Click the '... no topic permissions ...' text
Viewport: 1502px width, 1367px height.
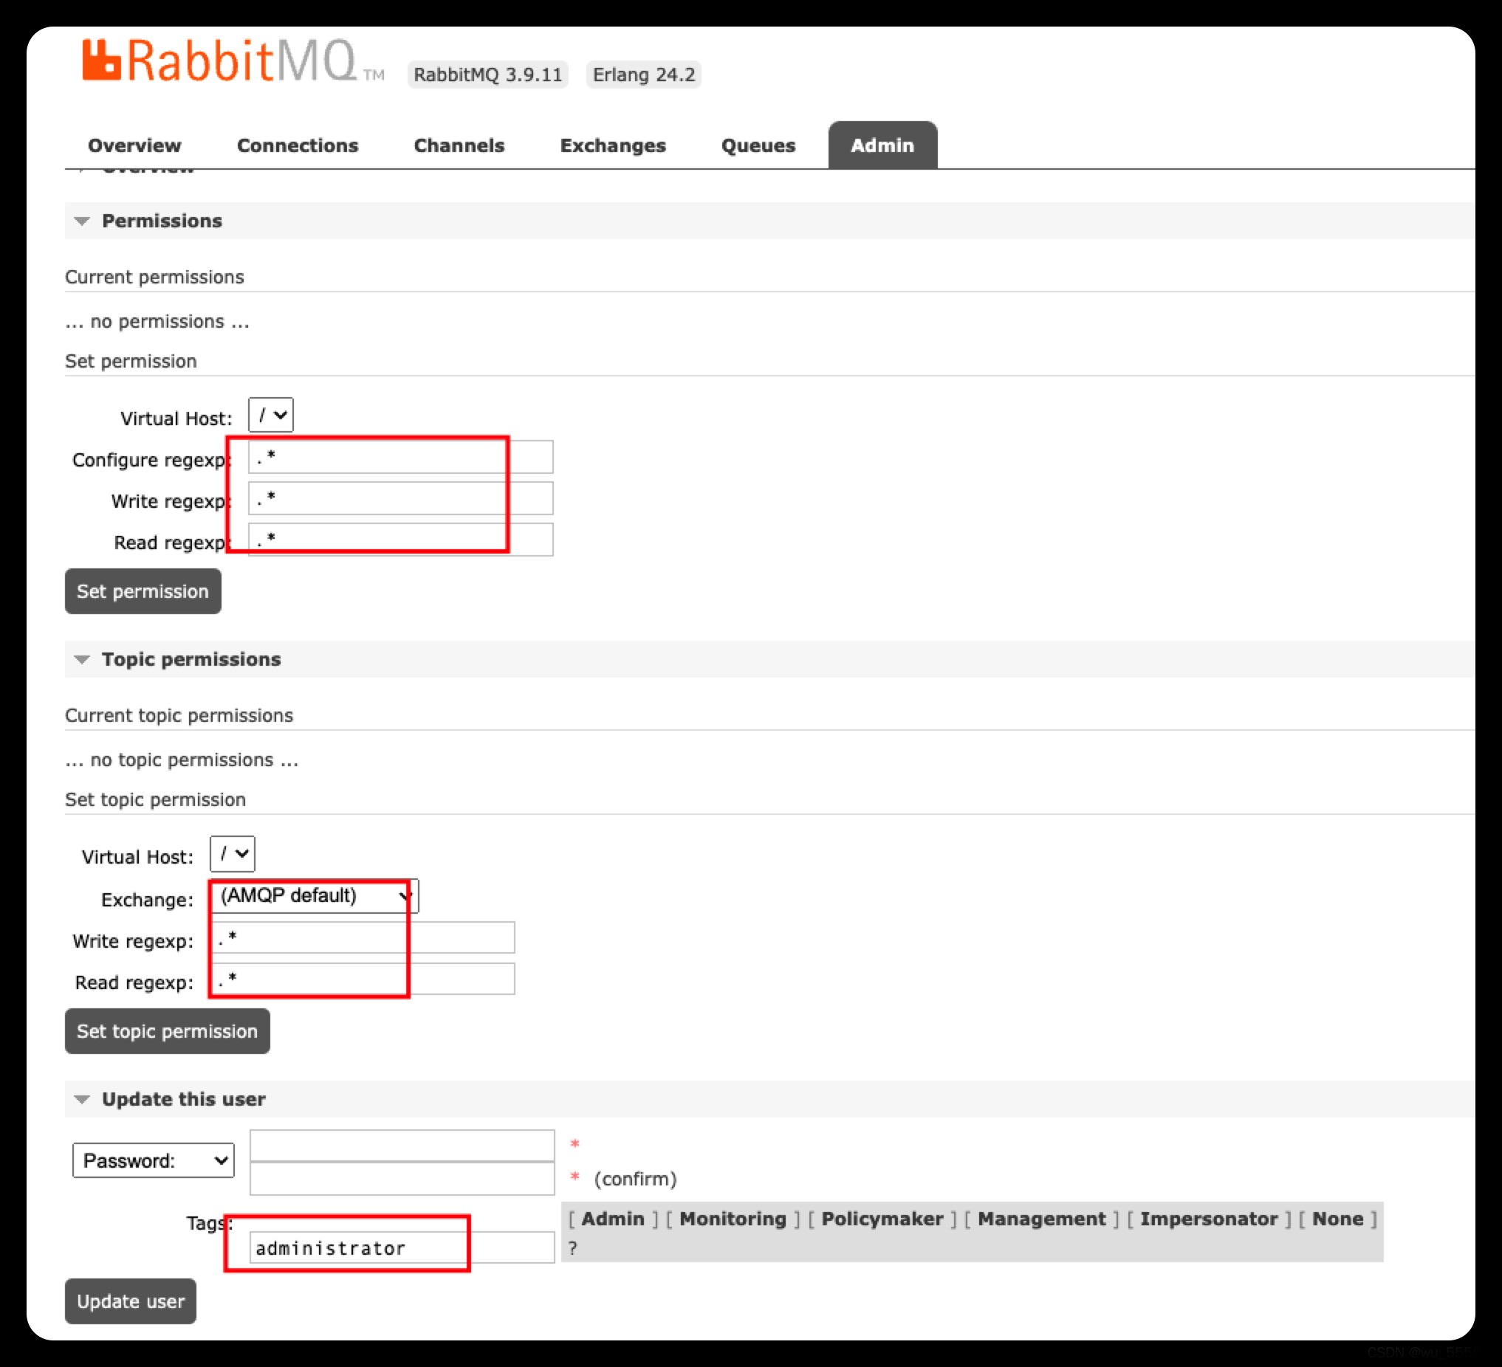click(x=182, y=760)
